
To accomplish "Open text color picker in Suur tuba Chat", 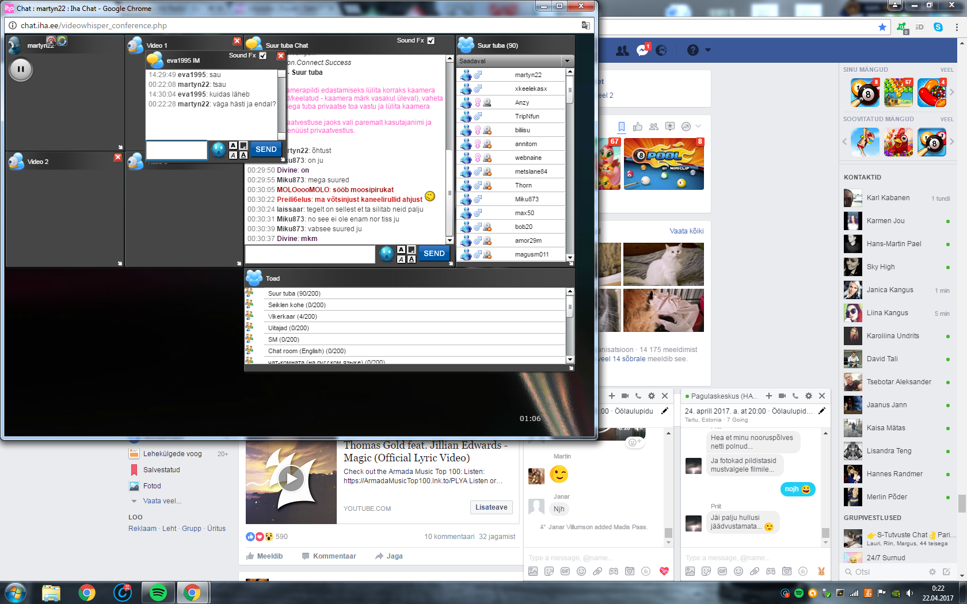I will [x=412, y=249].
